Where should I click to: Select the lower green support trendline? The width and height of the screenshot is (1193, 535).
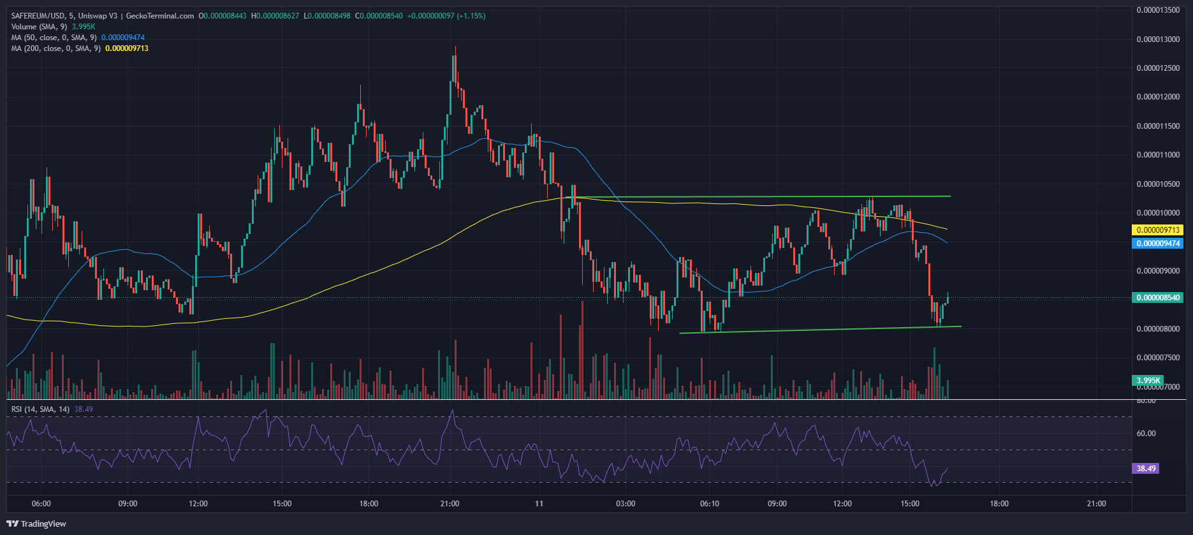[821, 330]
